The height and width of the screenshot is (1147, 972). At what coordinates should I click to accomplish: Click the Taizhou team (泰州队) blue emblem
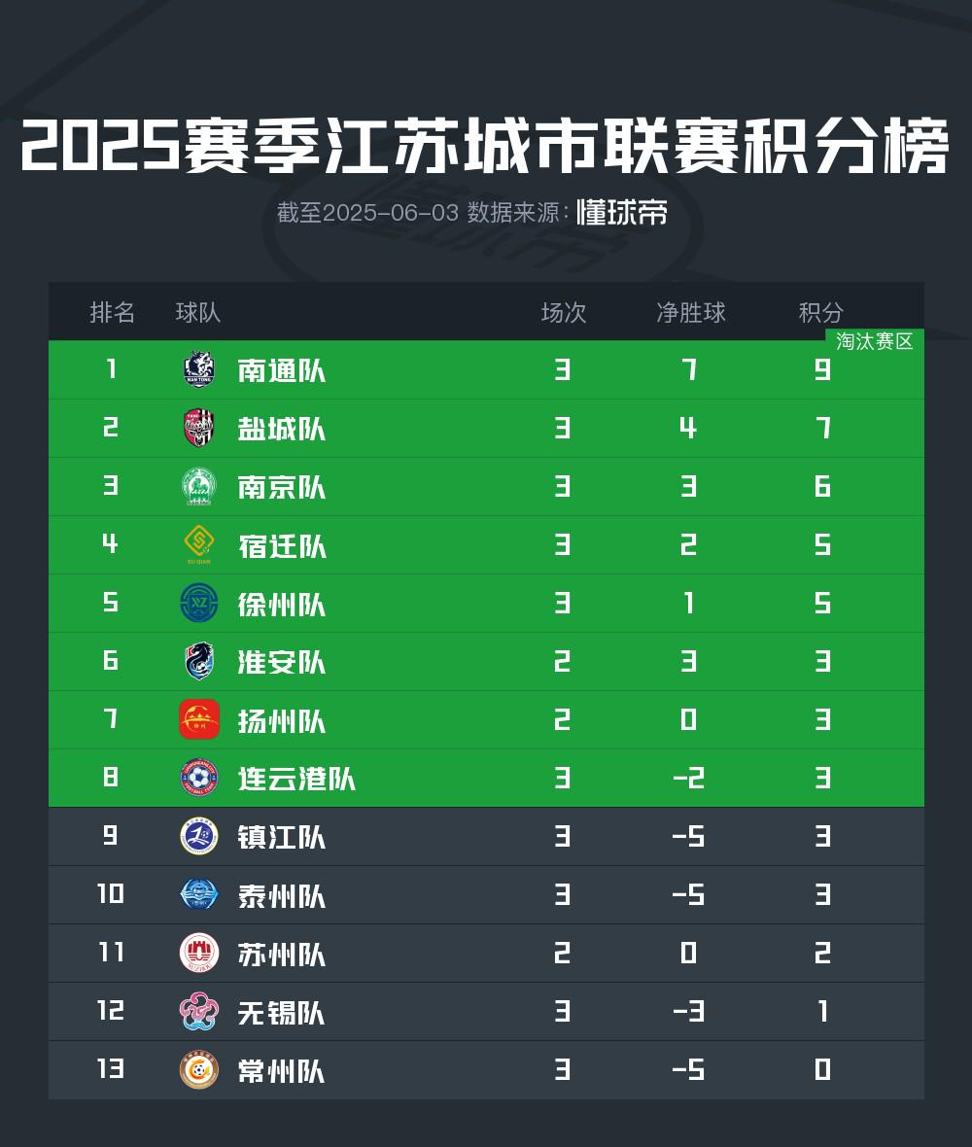199,894
